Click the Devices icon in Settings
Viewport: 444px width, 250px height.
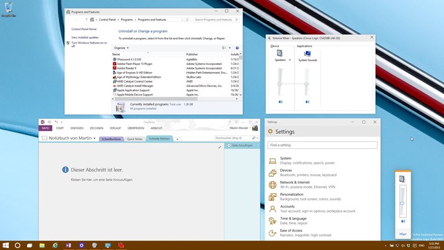[x=272, y=173]
